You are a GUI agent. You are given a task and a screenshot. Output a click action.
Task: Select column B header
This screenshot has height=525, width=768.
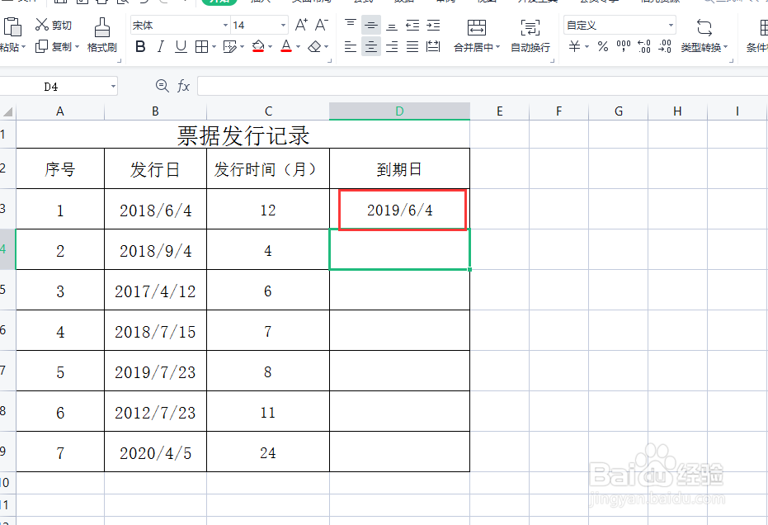coord(155,111)
